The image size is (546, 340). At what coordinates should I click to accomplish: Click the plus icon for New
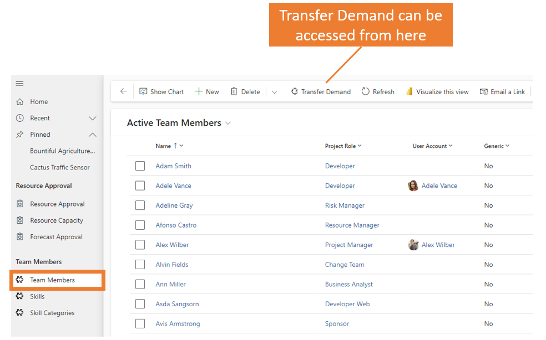point(199,91)
